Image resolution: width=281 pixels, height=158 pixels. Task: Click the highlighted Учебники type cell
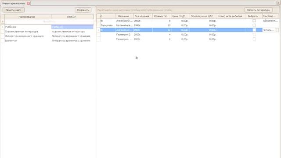tap(72, 27)
